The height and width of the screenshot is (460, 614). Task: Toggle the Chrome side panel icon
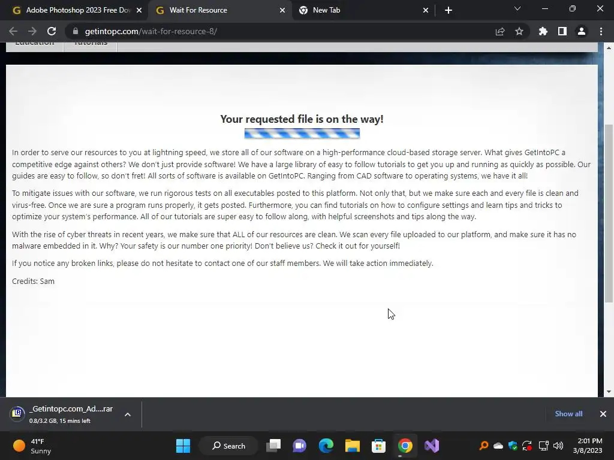pos(562,31)
